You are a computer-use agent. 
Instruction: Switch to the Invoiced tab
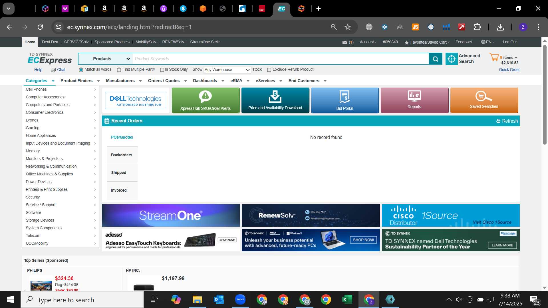click(x=122, y=191)
